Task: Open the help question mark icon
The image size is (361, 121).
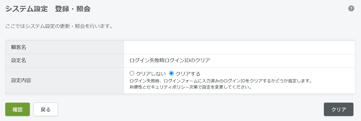Action: (351, 9)
